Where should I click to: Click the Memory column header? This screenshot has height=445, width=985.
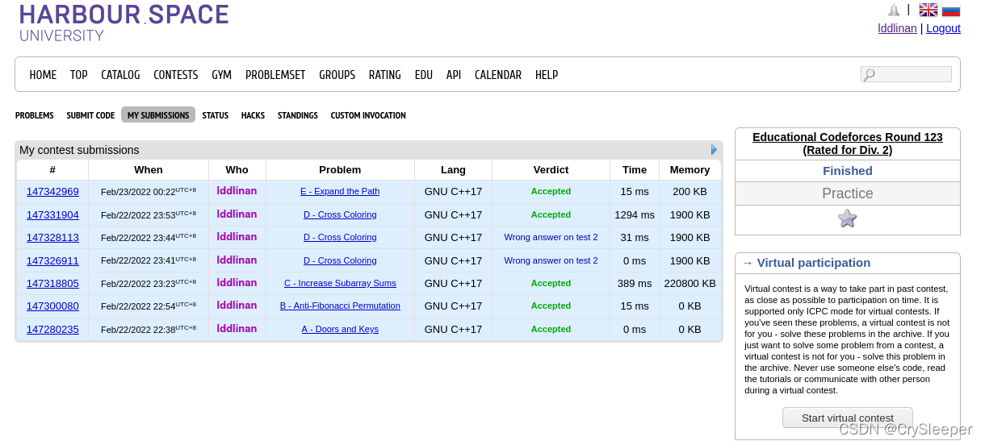(x=689, y=169)
